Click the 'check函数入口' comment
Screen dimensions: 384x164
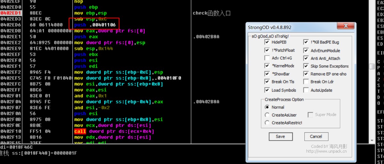[212, 13]
